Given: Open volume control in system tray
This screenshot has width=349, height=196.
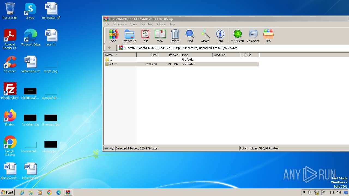Looking at the screenshot, I should (x=310, y=192).
